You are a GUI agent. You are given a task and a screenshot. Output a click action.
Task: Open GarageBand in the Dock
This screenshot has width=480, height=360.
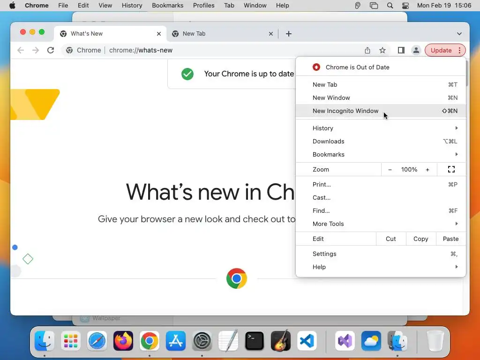281,341
